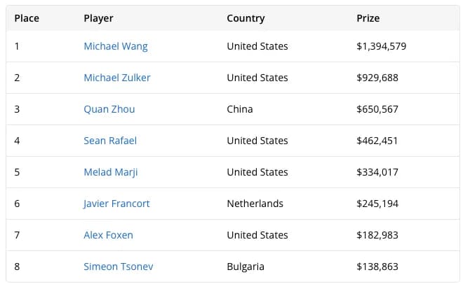
Task: Click the $182,983 prize cell
Action: point(377,236)
